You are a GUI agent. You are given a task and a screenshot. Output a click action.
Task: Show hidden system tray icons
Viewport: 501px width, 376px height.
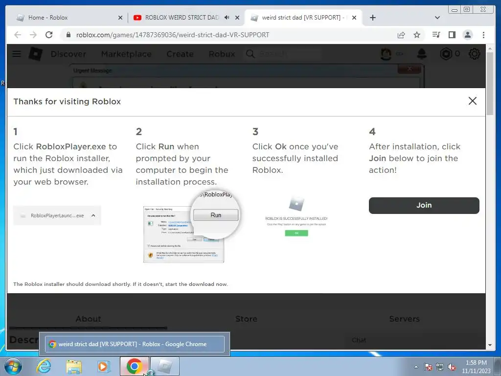(416, 367)
